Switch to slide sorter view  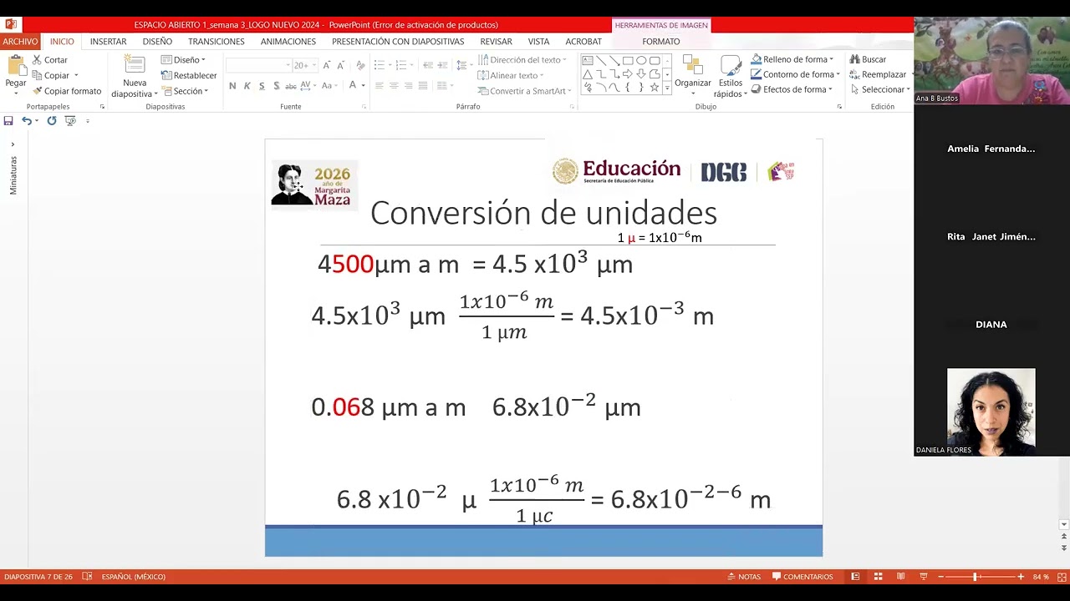878,577
